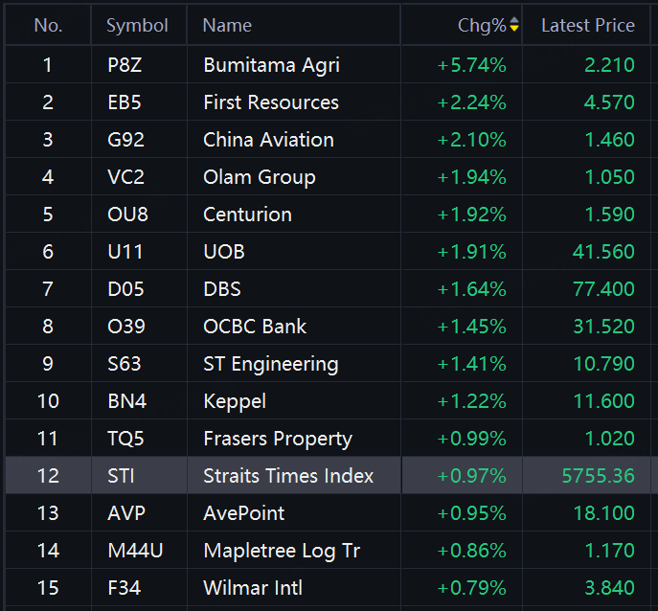The image size is (658, 611).
Task: Select symbol D05
Action: coord(125,289)
